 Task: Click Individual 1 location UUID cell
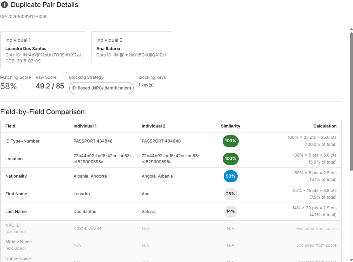click(102, 159)
